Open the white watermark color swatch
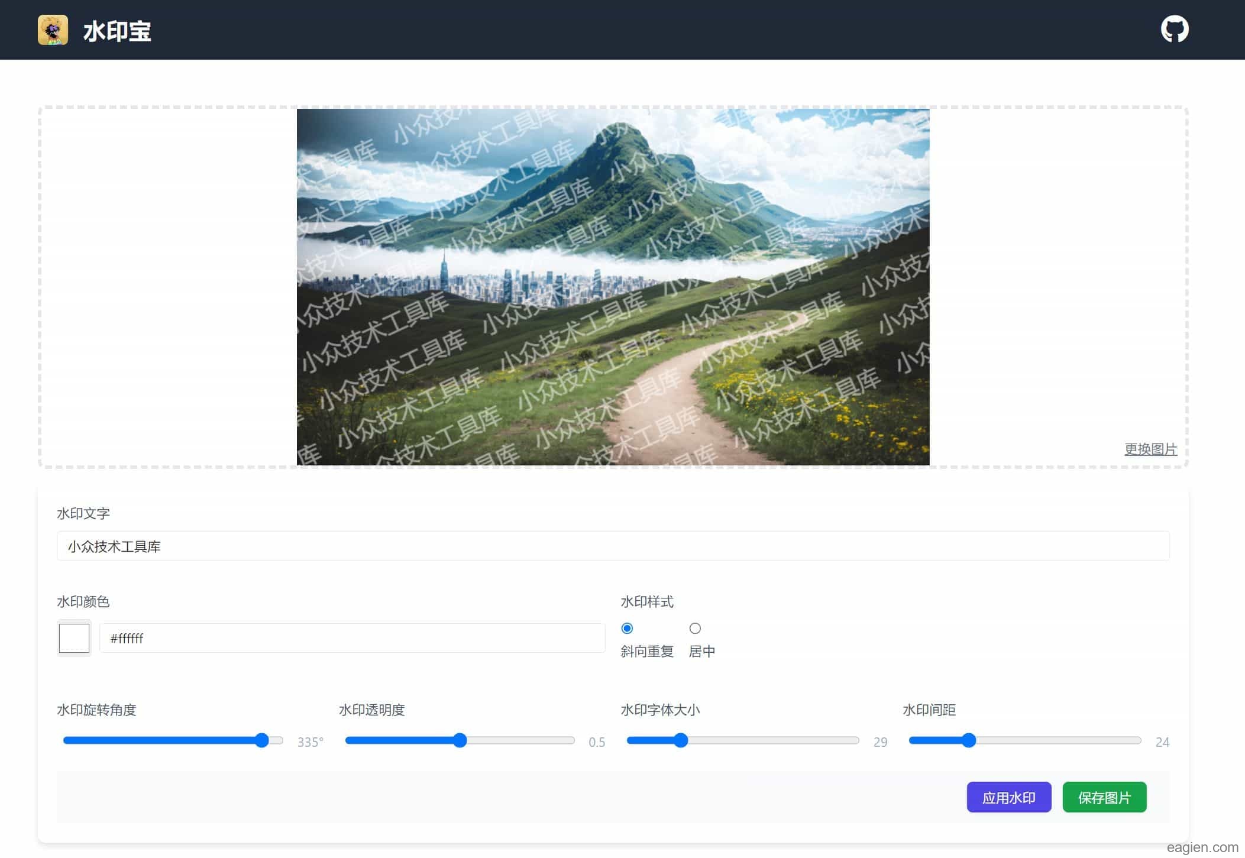 point(74,638)
